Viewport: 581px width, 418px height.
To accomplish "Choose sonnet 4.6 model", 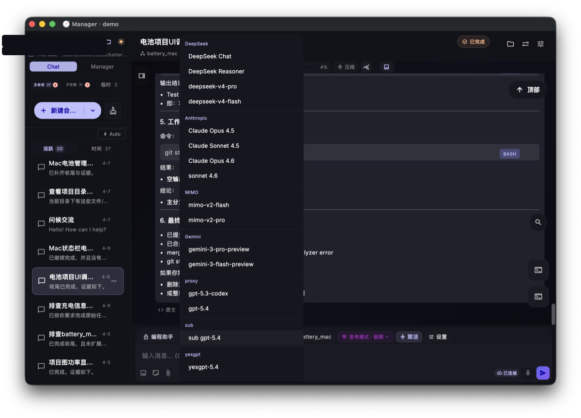I will (x=242, y=176).
